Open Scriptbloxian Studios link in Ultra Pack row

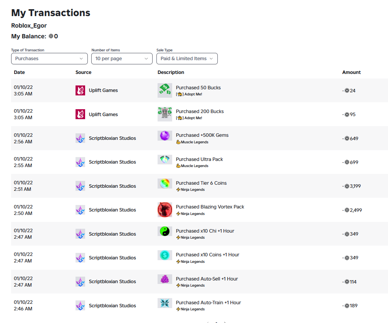point(112,162)
